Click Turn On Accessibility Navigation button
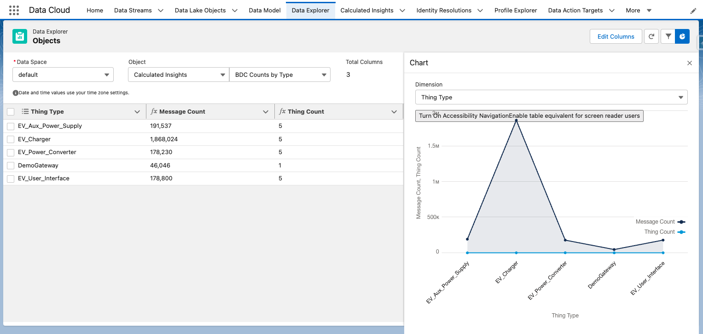Screen dimensions: 703x334 click(464, 116)
